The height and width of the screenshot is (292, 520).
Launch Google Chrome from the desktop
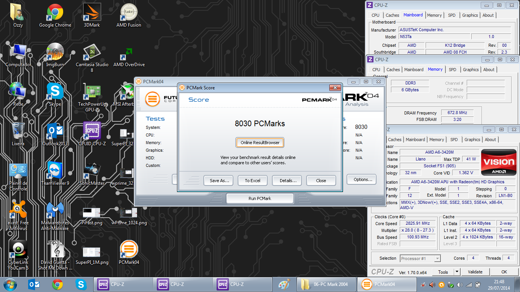pyautogui.click(x=55, y=15)
